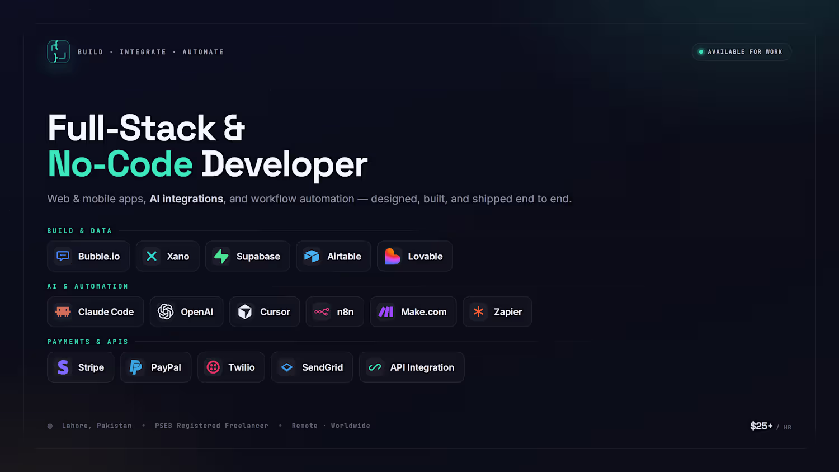839x472 pixels.
Task: Click the Zapier asterisk icon
Action: 479,311
